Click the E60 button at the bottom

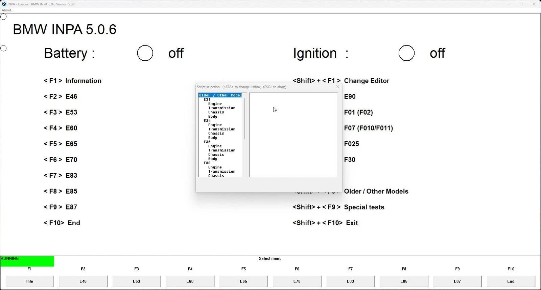click(190, 281)
